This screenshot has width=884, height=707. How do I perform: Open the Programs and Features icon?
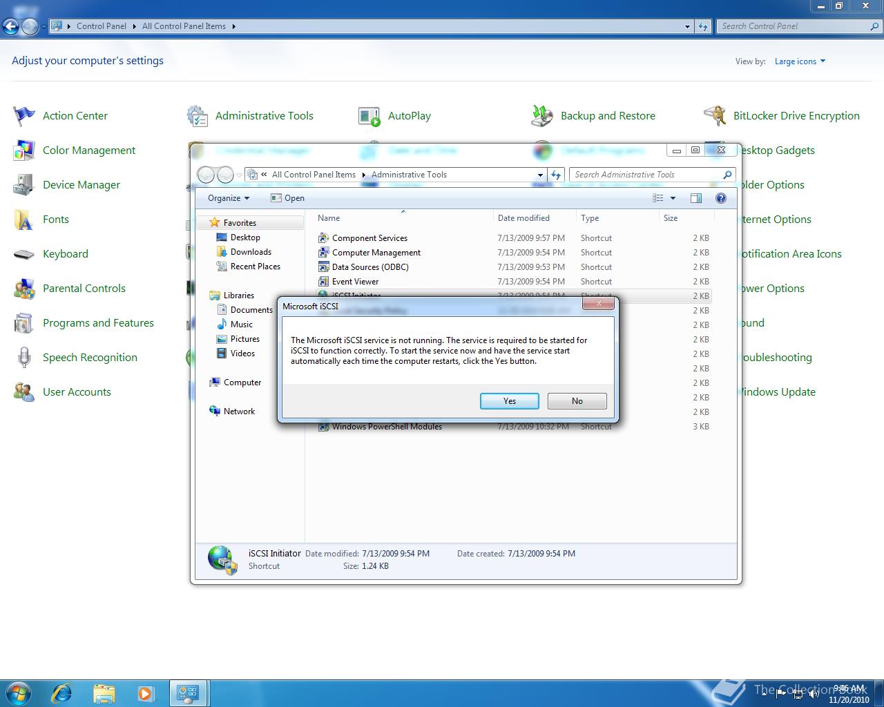tap(24, 323)
